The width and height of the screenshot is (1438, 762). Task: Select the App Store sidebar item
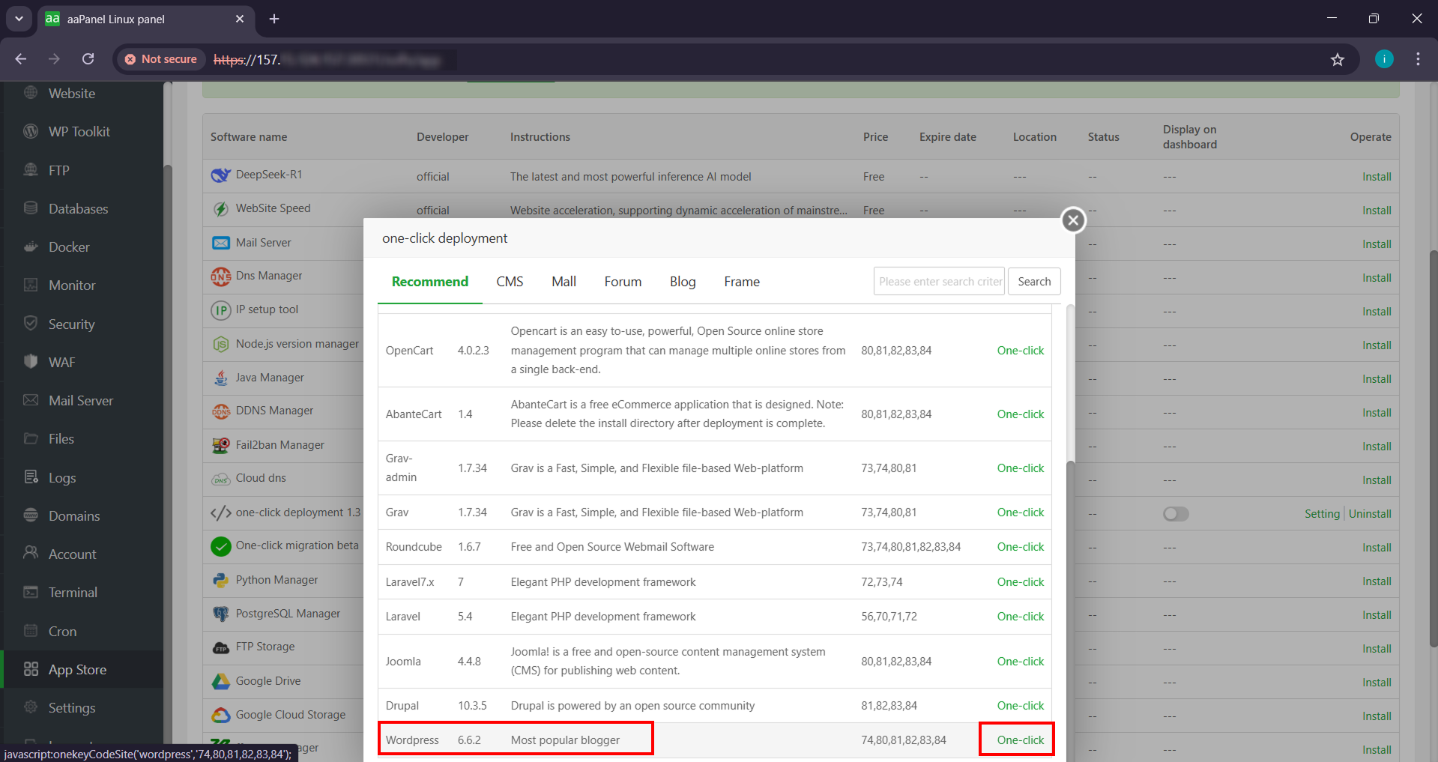tap(77, 669)
